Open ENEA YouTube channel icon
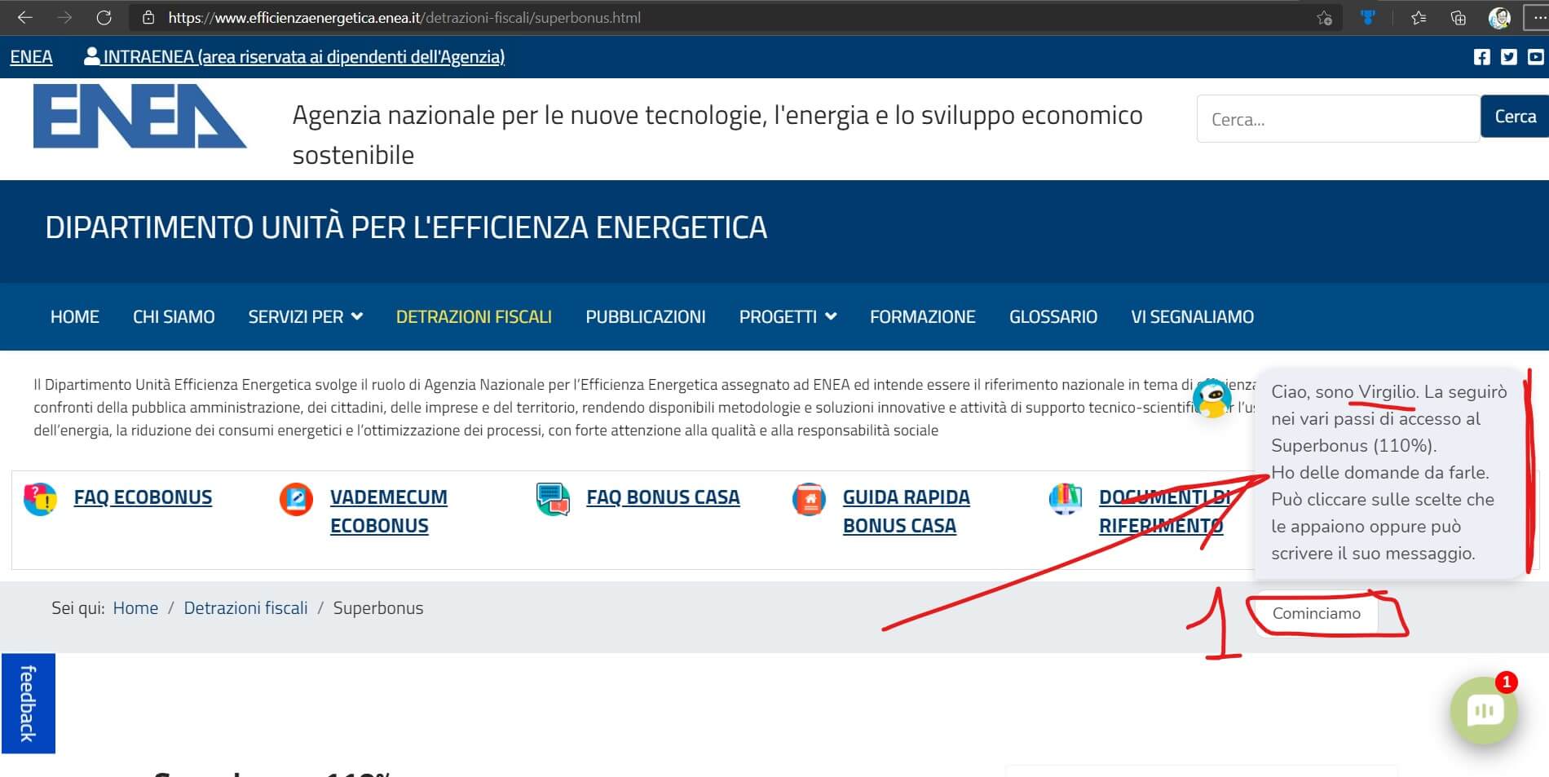 point(1535,57)
